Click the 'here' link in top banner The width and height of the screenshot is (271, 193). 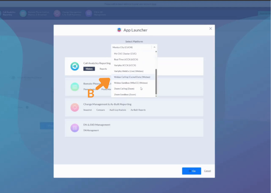tap(154, 4)
